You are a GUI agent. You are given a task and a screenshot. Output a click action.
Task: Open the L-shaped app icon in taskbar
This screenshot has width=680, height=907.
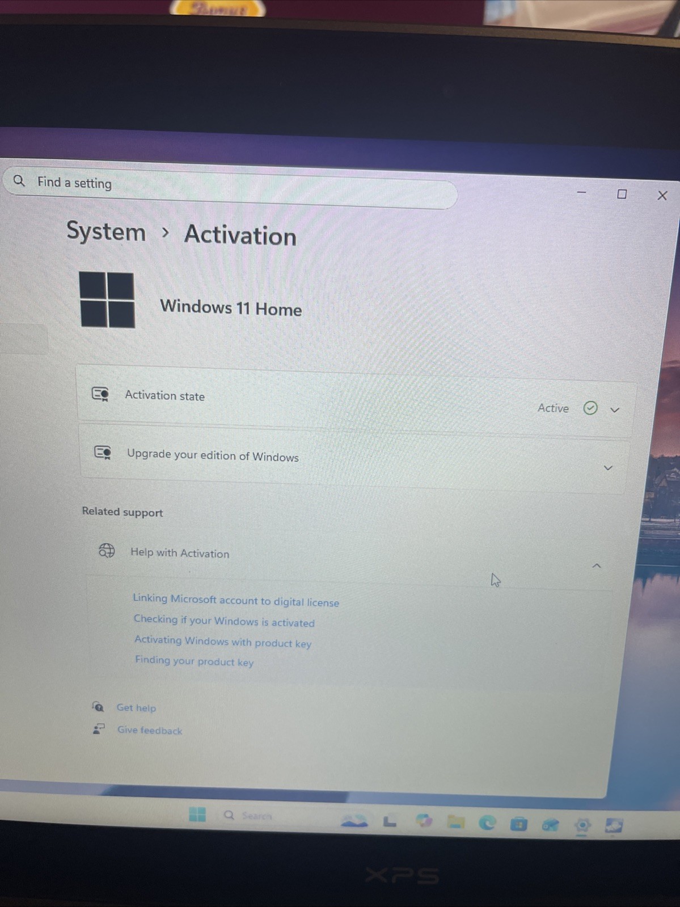click(x=390, y=821)
